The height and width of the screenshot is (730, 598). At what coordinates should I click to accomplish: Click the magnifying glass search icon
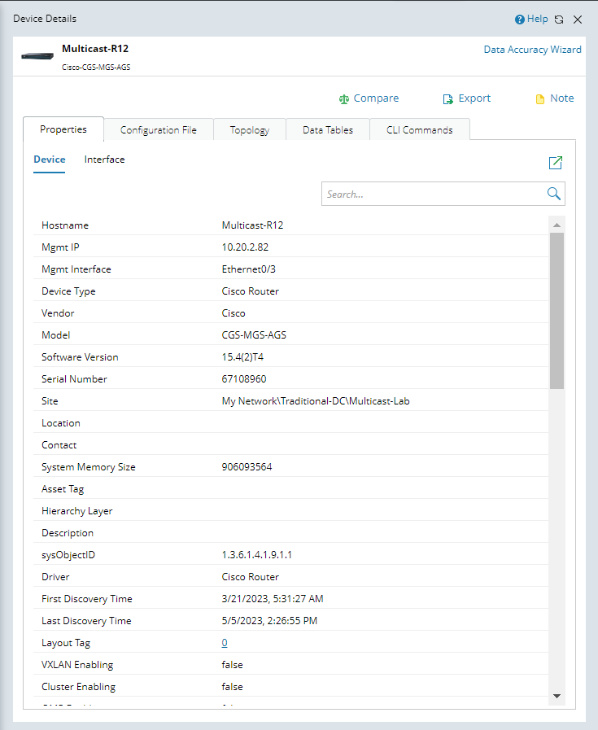[x=553, y=194]
